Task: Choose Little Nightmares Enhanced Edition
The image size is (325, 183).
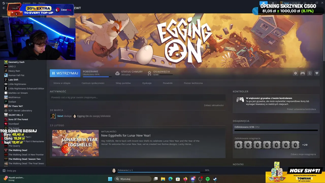Action: pyautogui.click(x=26, y=88)
